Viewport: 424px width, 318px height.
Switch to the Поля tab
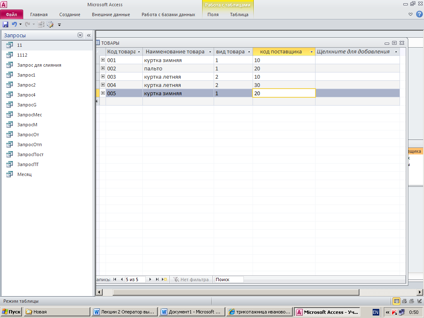(213, 14)
